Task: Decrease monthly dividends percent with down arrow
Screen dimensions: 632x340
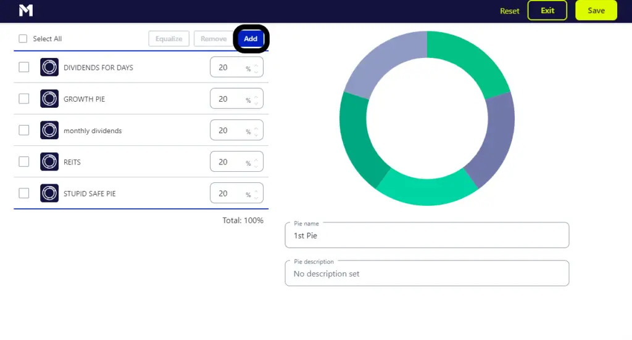Action: pos(256,134)
